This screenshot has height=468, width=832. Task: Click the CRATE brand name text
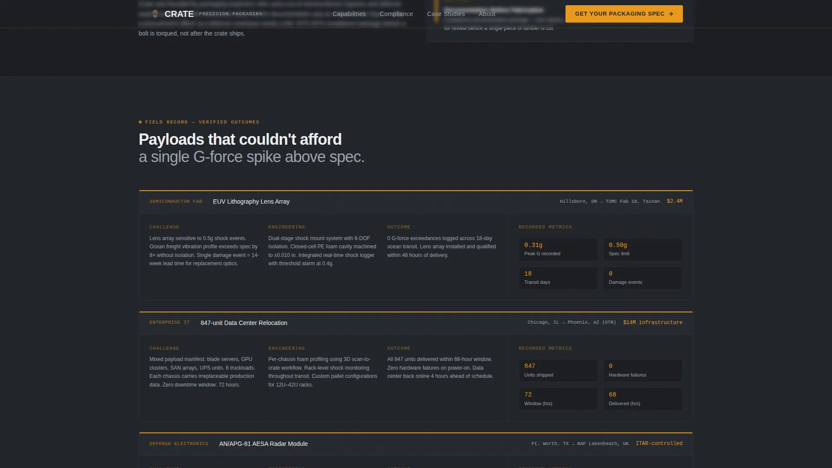[x=179, y=14]
